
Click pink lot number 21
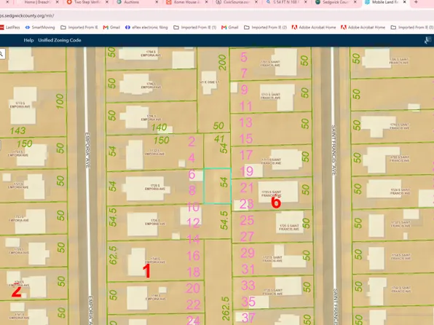coord(246,187)
